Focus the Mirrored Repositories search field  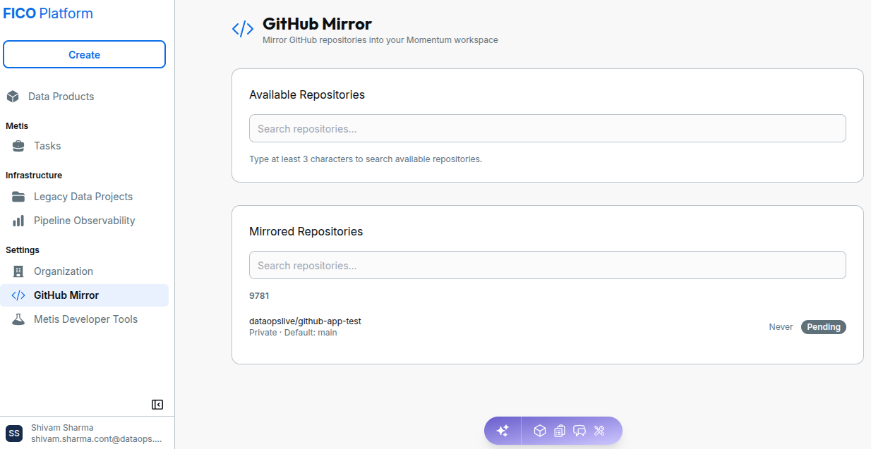(x=548, y=265)
